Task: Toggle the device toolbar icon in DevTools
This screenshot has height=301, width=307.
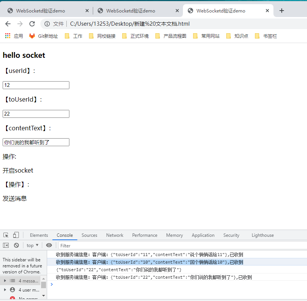Action: (x=16, y=235)
